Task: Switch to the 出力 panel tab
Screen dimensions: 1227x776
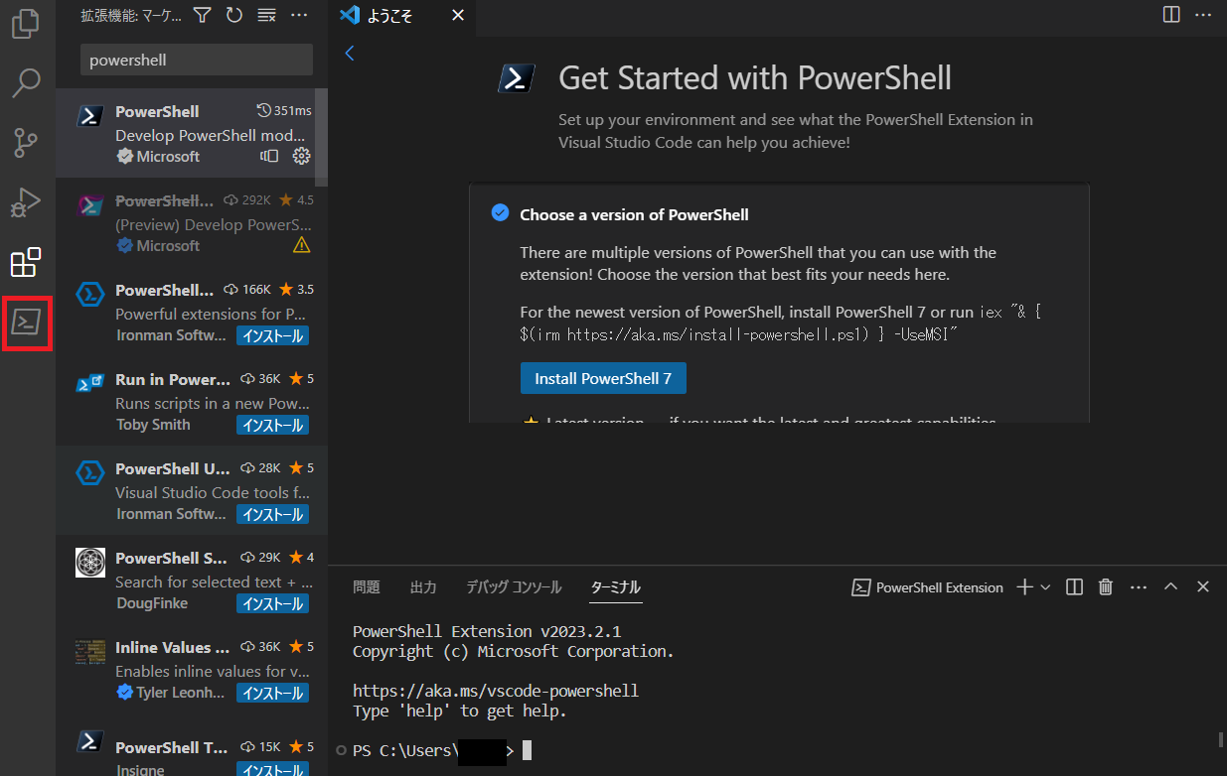Action: pyautogui.click(x=423, y=587)
